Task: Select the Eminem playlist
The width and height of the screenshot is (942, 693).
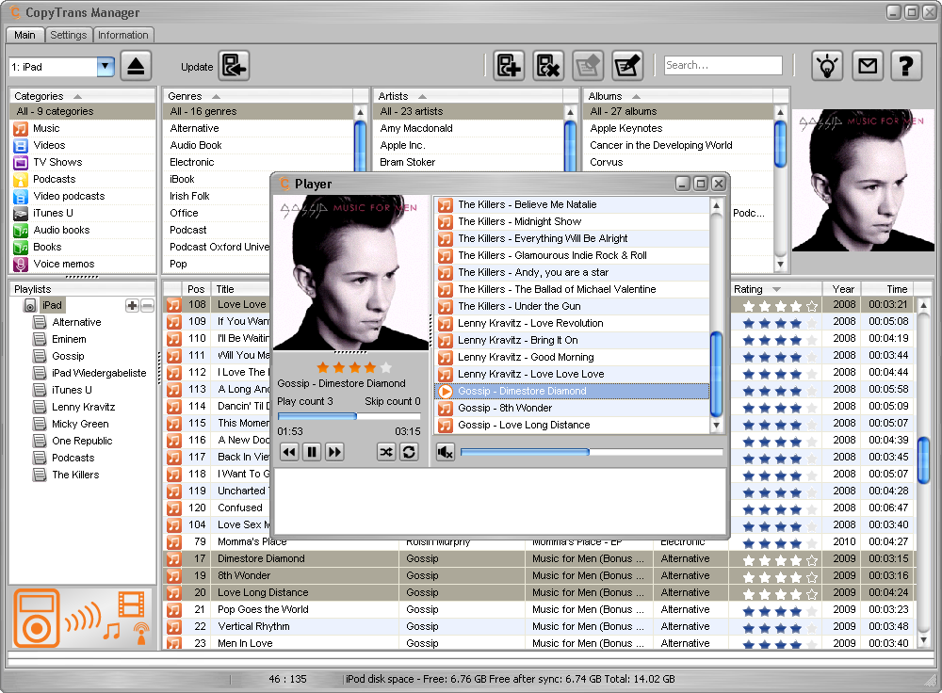Action: coord(69,339)
